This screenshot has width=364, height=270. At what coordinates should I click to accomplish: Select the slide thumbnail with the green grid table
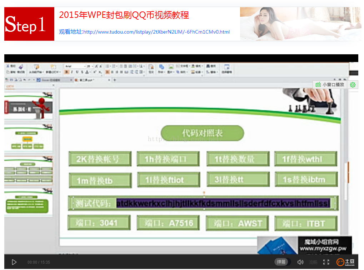tap(28, 170)
